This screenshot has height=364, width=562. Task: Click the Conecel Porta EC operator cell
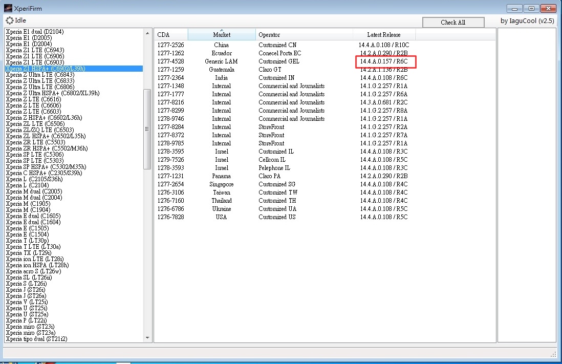tap(280, 53)
